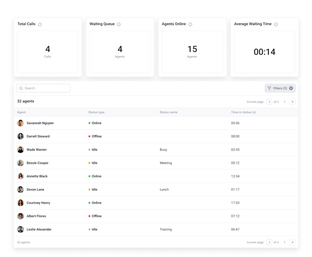Select the name Wade Warren
The height and width of the screenshot is (257, 312).
(x=37, y=149)
